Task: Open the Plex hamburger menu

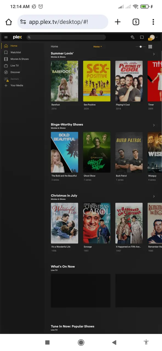Action: 6,37
